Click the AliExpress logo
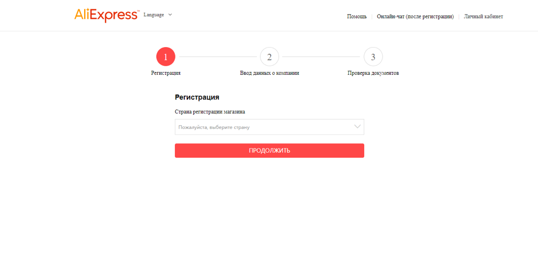 [x=106, y=16]
